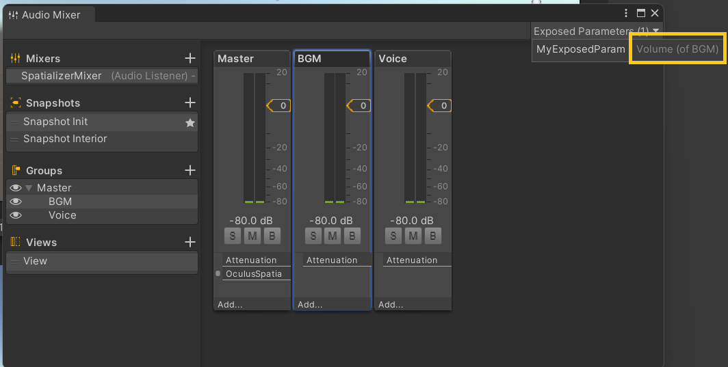Select the Attenuation effect on Master
Image resolution: width=728 pixels, height=367 pixels.
pyautogui.click(x=257, y=260)
